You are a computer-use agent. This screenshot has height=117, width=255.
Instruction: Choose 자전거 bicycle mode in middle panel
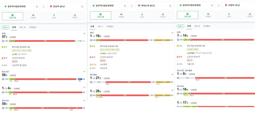(163, 15)
